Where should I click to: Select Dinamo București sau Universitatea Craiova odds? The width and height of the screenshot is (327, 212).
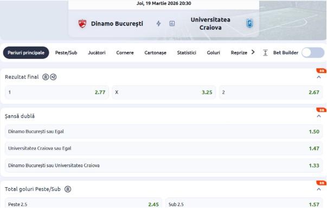click(164, 165)
